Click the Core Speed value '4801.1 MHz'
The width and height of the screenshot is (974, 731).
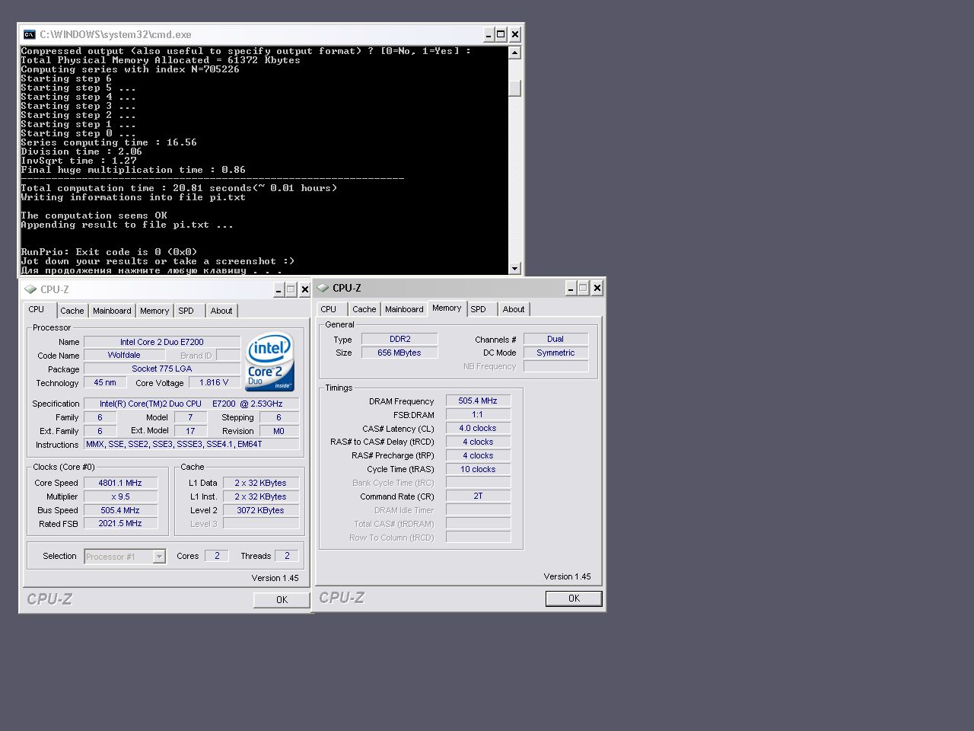120,483
